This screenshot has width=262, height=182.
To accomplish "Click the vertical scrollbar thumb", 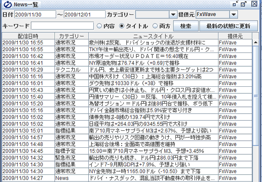I will coord(256,96).
